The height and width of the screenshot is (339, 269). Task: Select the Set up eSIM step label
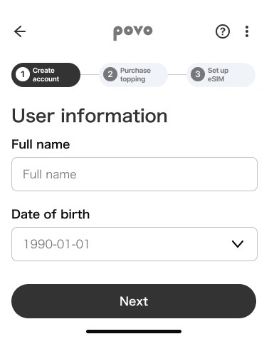[218, 75]
